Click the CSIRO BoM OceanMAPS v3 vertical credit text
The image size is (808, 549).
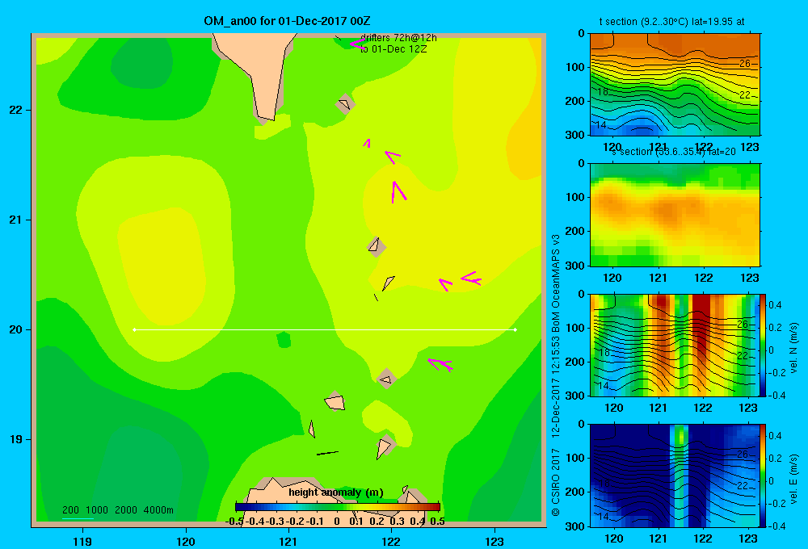(x=556, y=375)
